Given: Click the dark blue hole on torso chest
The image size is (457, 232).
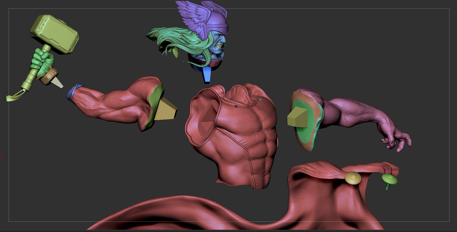Looking at the screenshot, I should pos(237,106).
